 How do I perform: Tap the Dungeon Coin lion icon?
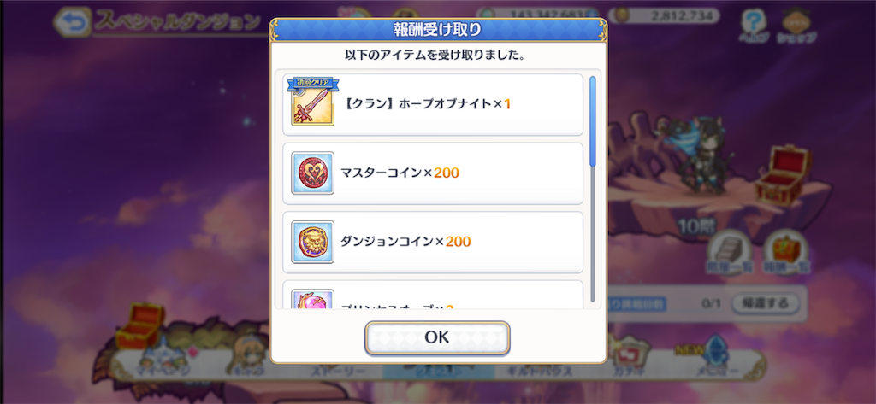[313, 242]
